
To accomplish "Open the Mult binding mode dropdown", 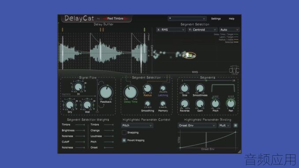I will [x=224, y=126].
